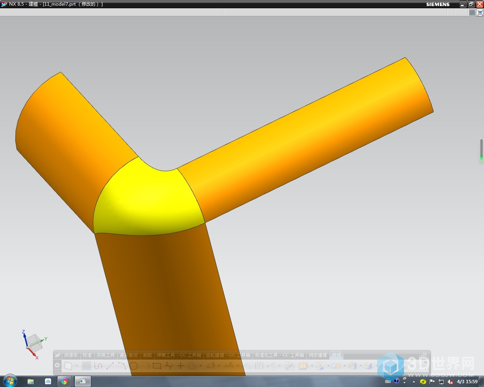This screenshot has width=484, height=387.
Task: Select the Arc tool
Action: pos(122,365)
